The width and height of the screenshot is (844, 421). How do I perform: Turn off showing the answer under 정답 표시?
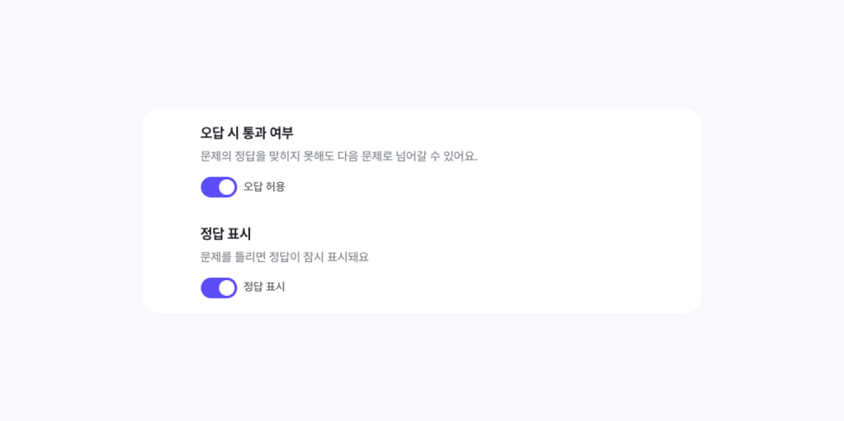218,288
